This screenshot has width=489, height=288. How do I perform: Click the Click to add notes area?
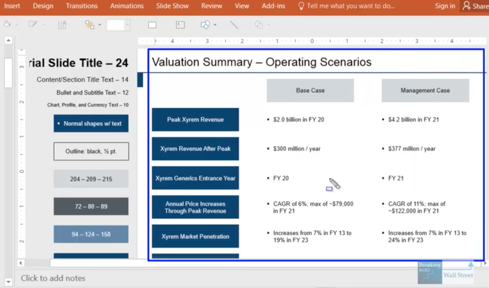53,278
